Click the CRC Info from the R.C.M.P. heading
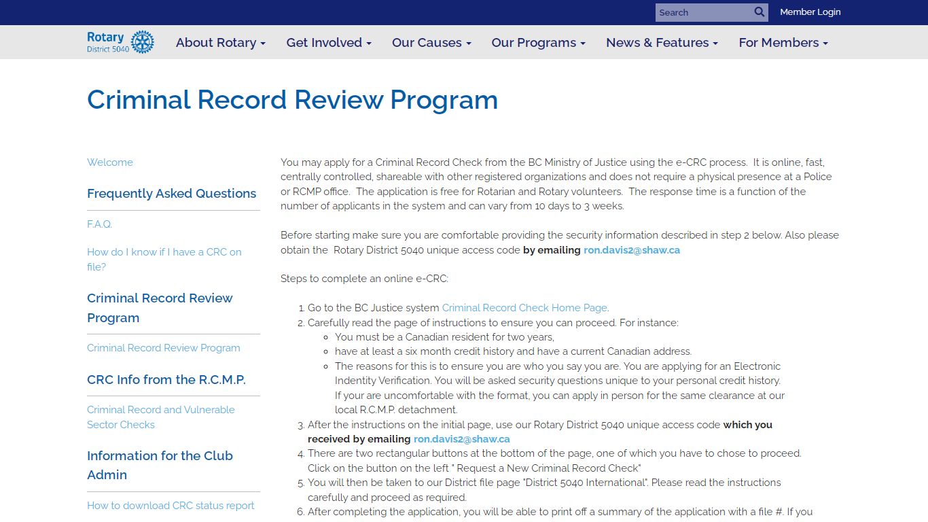The height and width of the screenshot is (522, 928). point(166,380)
